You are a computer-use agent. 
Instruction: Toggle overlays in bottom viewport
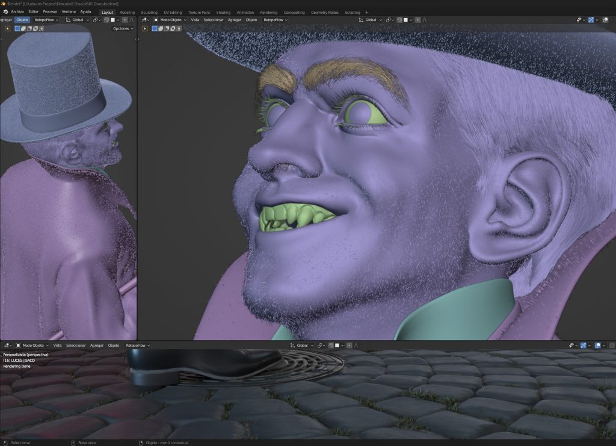click(x=597, y=345)
